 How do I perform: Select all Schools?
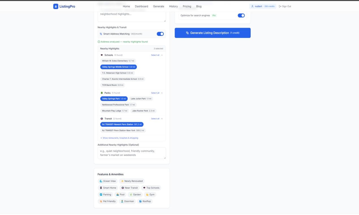pos(155,55)
